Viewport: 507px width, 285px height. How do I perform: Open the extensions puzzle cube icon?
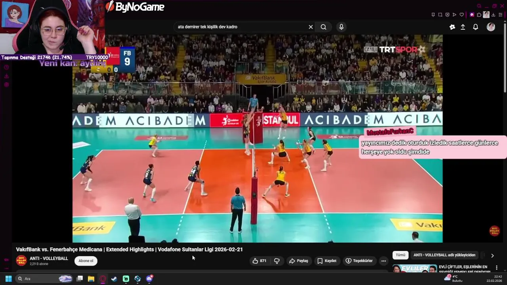(x=479, y=15)
